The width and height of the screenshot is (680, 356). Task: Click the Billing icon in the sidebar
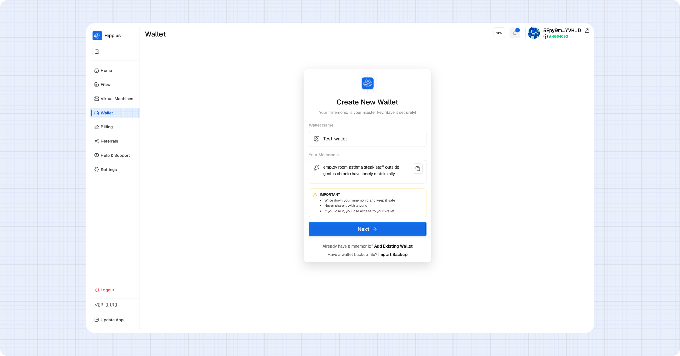96,127
